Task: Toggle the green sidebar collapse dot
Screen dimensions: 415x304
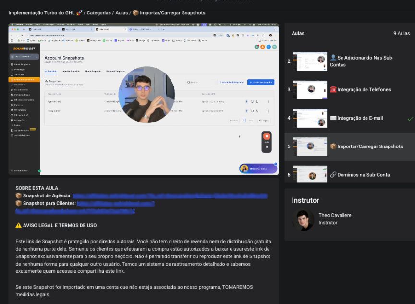Action: tap(40, 171)
